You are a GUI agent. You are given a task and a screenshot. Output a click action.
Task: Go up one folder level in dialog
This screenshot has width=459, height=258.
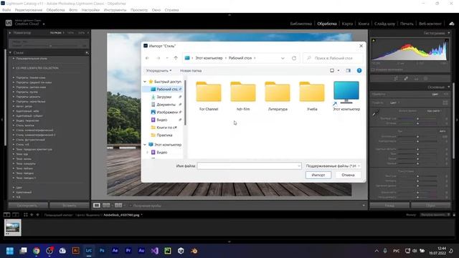pos(176,58)
